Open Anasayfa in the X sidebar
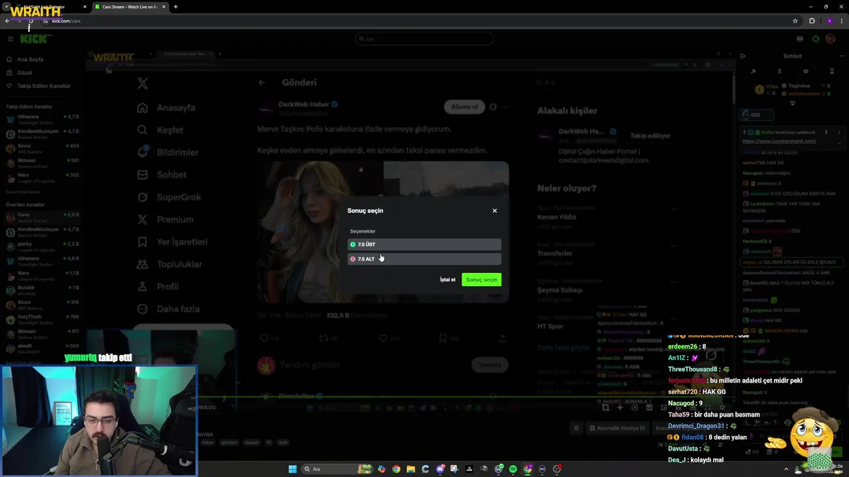The height and width of the screenshot is (477, 849). click(166, 108)
